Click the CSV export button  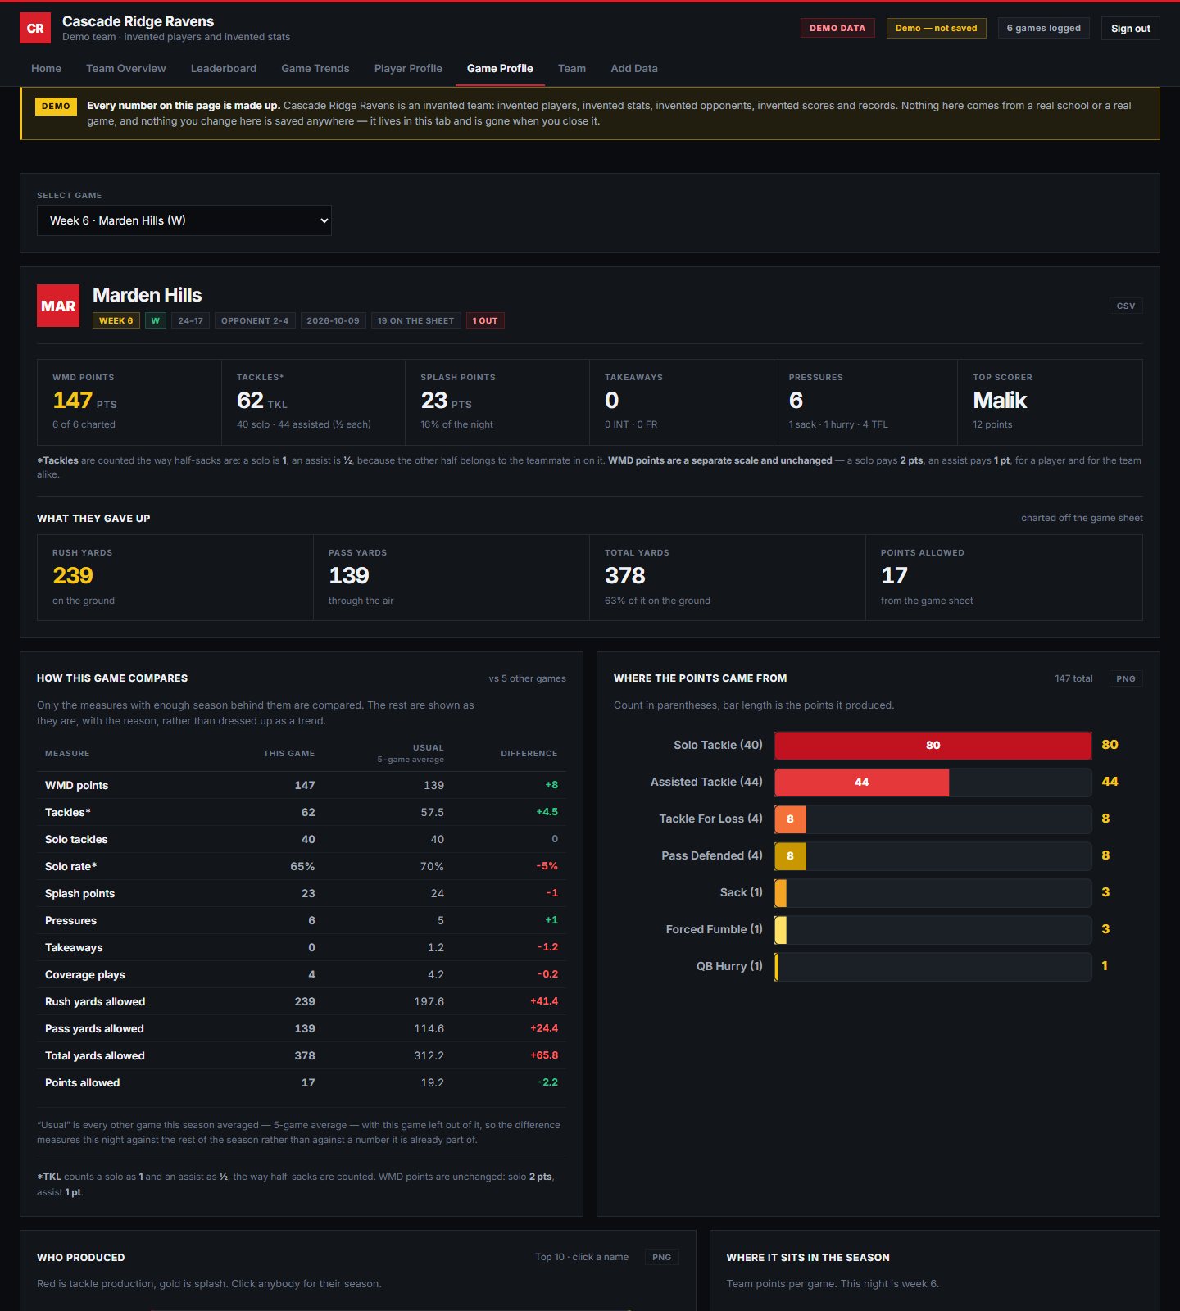pos(1126,306)
